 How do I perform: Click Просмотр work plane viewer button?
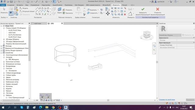coord(68,13)
